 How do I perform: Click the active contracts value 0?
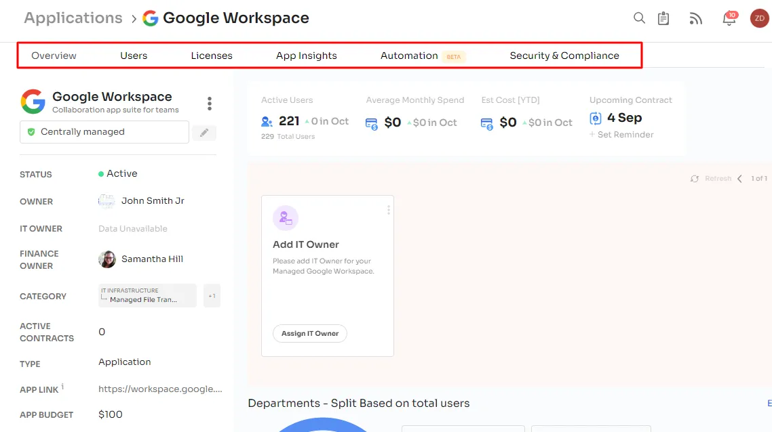[102, 332]
